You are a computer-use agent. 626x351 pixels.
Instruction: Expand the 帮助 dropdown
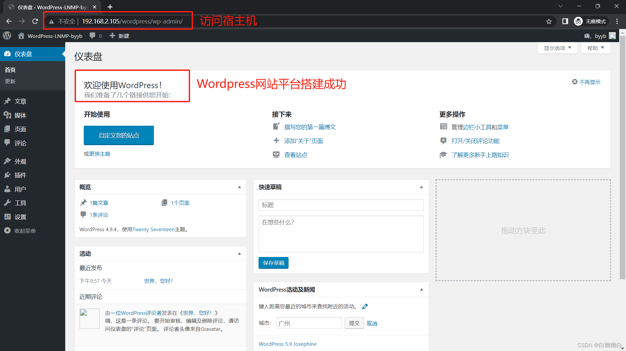coord(596,48)
